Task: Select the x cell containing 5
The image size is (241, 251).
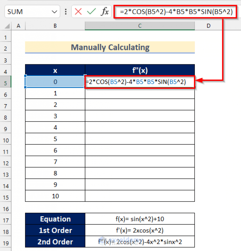Action: pyautogui.click(x=55, y=139)
